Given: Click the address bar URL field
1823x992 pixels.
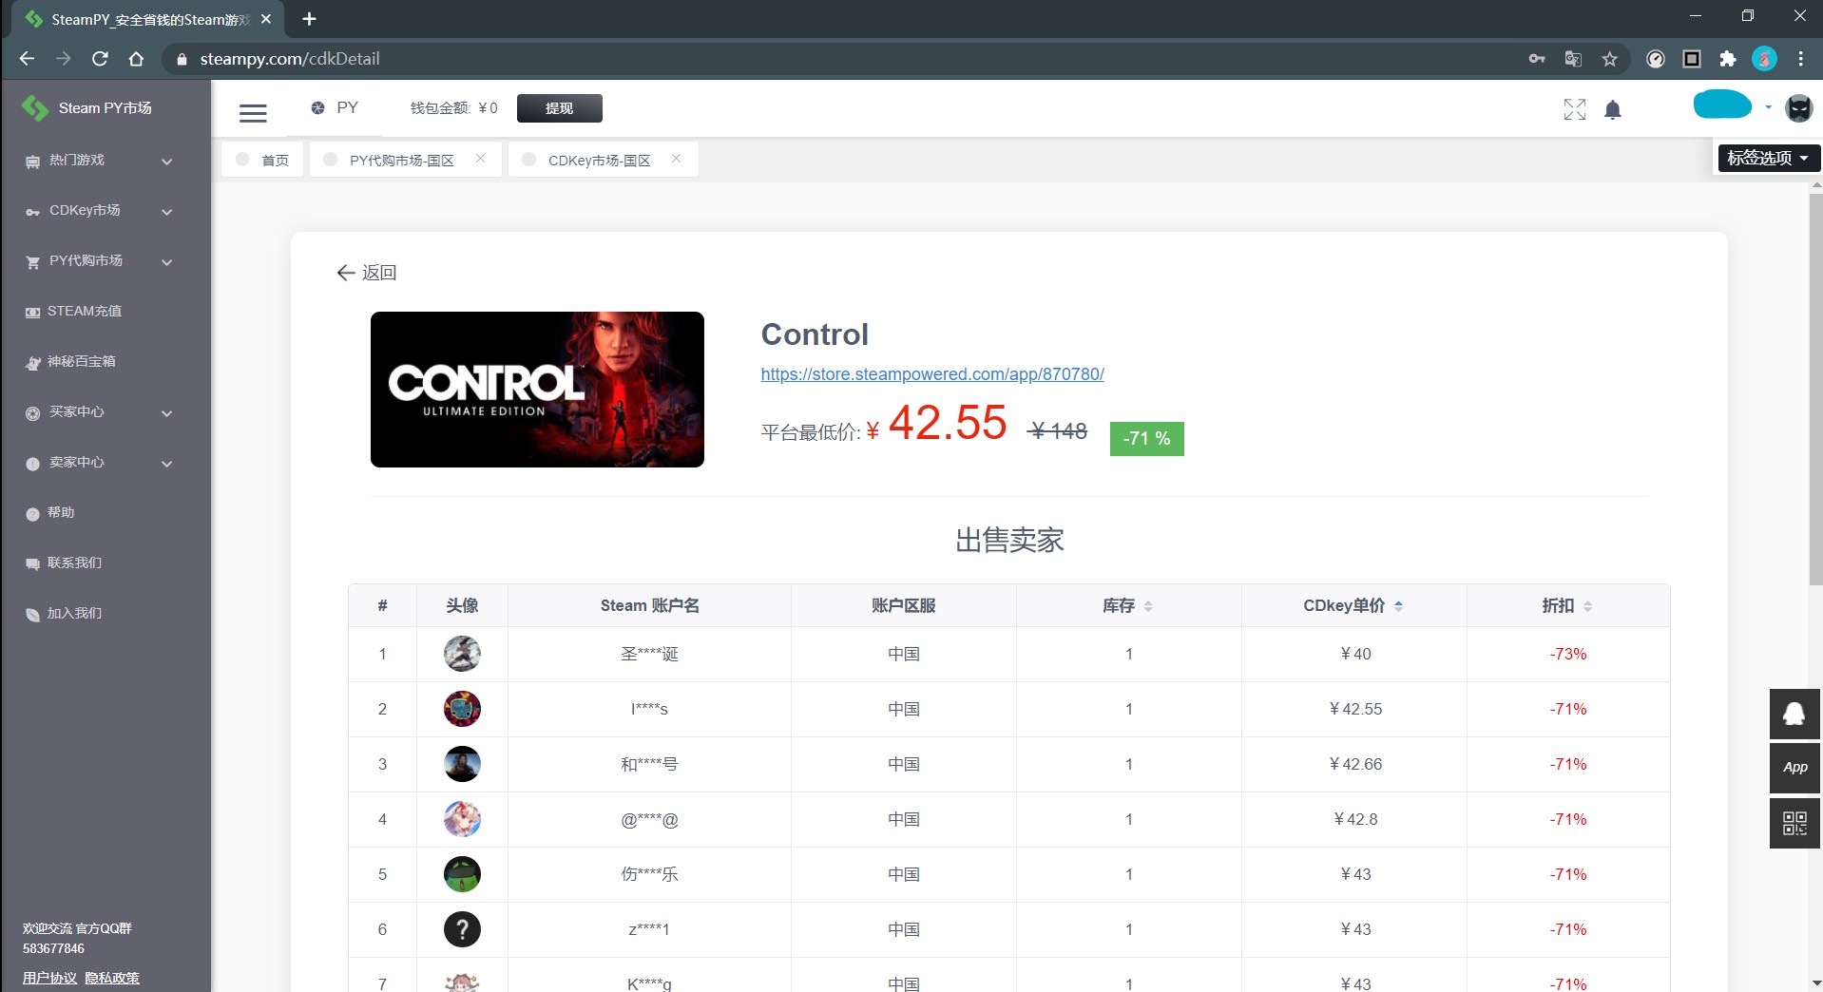Looking at the screenshot, I should click(846, 59).
